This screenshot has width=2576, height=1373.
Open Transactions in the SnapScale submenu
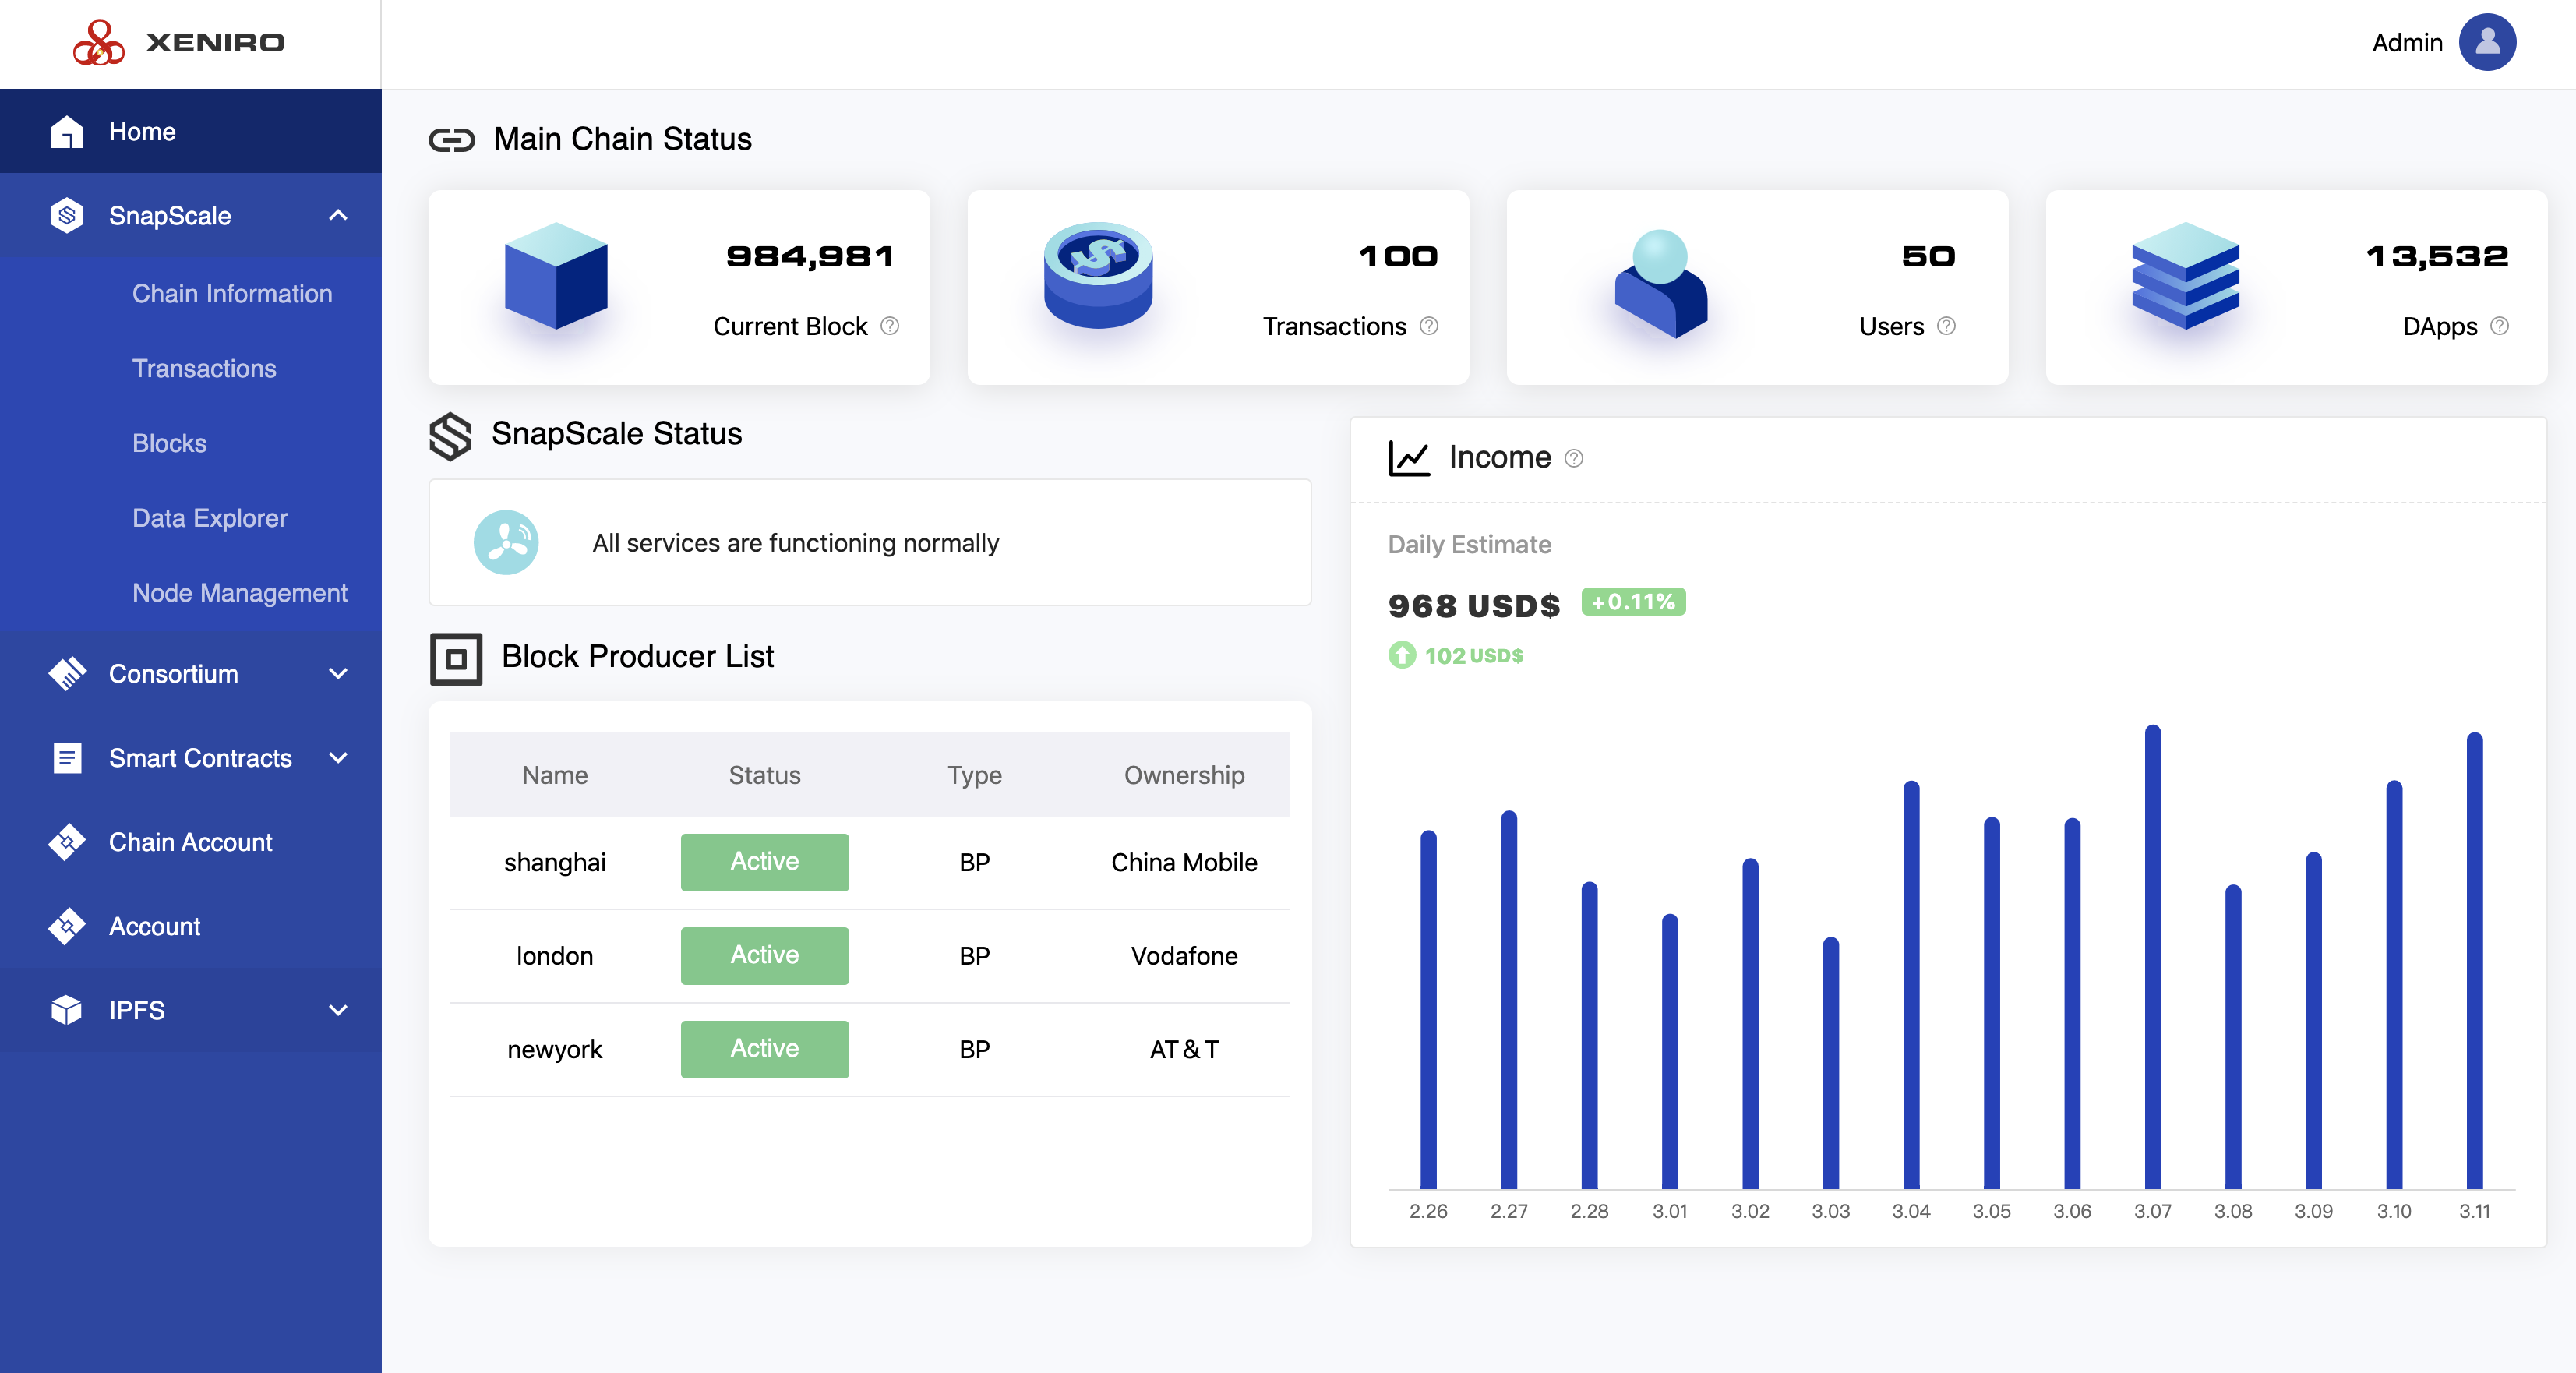tap(204, 368)
